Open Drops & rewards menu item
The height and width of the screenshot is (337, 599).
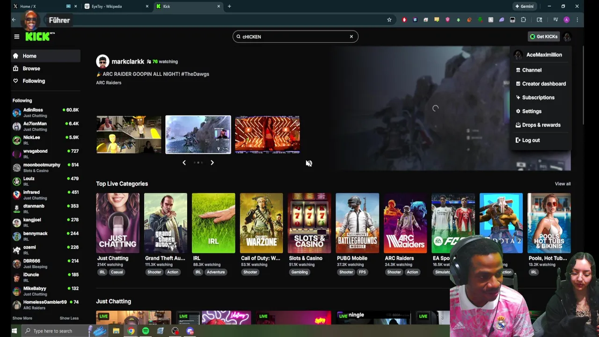tap(541, 125)
